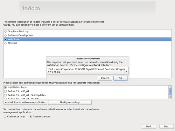Screen dimensions: 175x131
Task: Select the Graphical Desktop radio option
Action: [x=5, y=31]
